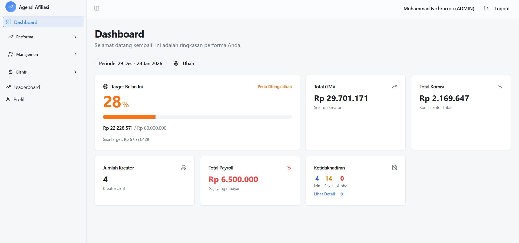
Task: Open the Performa sidebar section
Action: (x=43, y=37)
